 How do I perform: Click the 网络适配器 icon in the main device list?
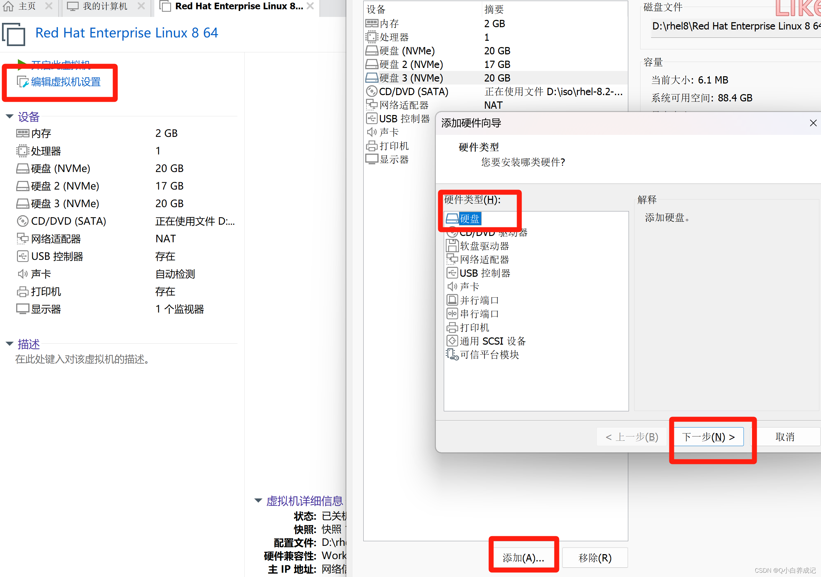[x=23, y=239]
